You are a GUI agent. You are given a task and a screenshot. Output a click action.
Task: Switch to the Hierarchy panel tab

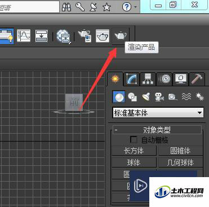(148, 79)
